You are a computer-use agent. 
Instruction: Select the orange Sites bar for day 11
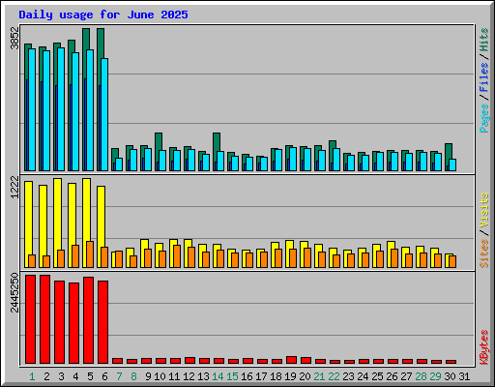coord(177,256)
